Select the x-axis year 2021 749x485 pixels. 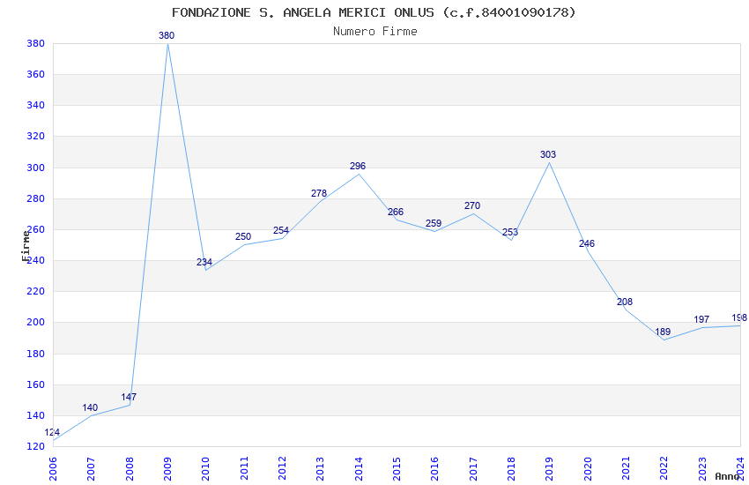pyautogui.click(x=626, y=469)
